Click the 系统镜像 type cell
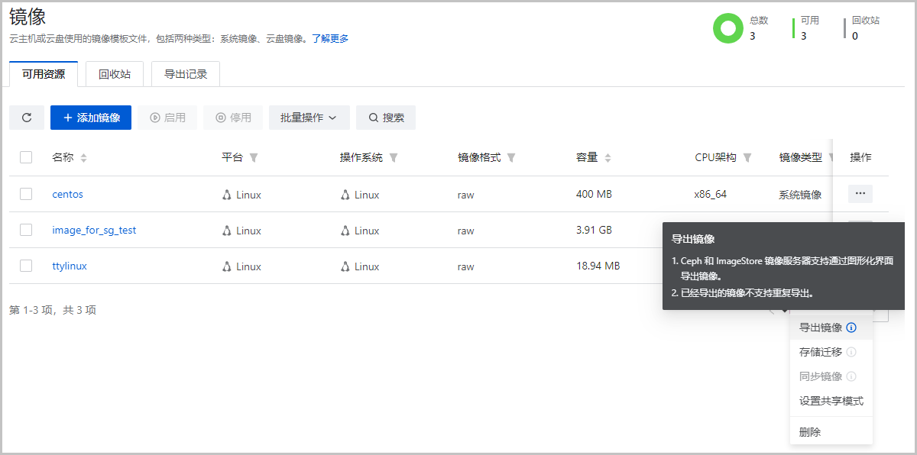 (800, 195)
